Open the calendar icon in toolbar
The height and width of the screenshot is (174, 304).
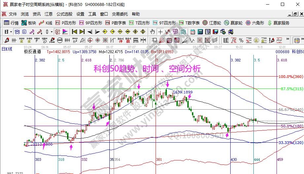[x=193, y=32]
